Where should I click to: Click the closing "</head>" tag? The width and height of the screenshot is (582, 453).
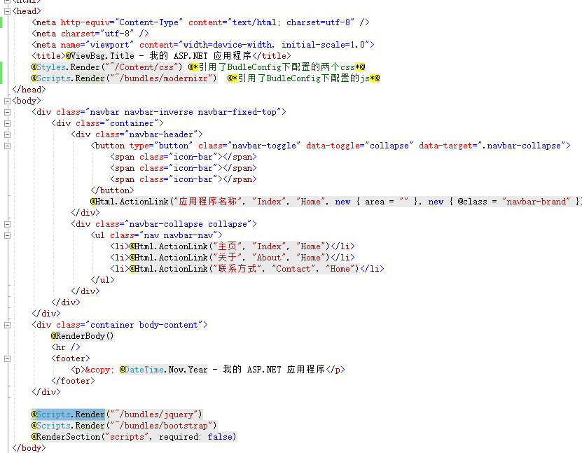coord(29,90)
